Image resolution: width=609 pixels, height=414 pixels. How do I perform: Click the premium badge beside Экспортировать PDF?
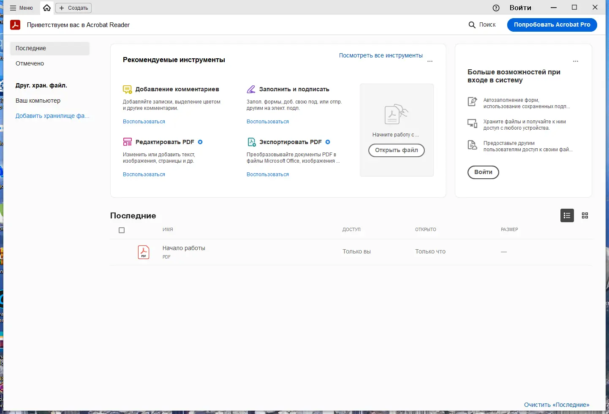coord(328,142)
